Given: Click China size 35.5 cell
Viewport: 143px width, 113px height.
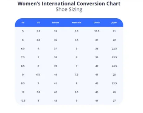Looking at the screenshot, I should click(x=97, y=31).
